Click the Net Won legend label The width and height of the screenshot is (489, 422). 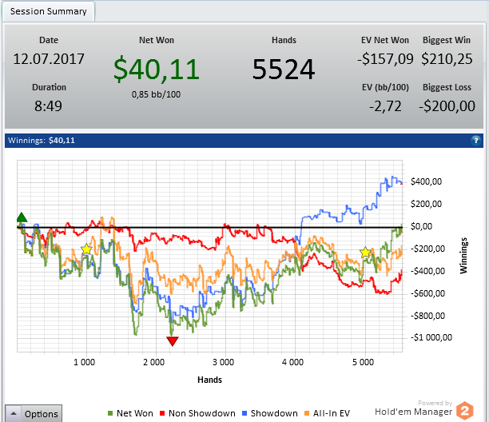[135, 413]
